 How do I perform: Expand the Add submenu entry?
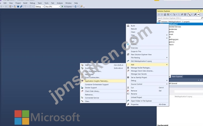tap(147, 65)
